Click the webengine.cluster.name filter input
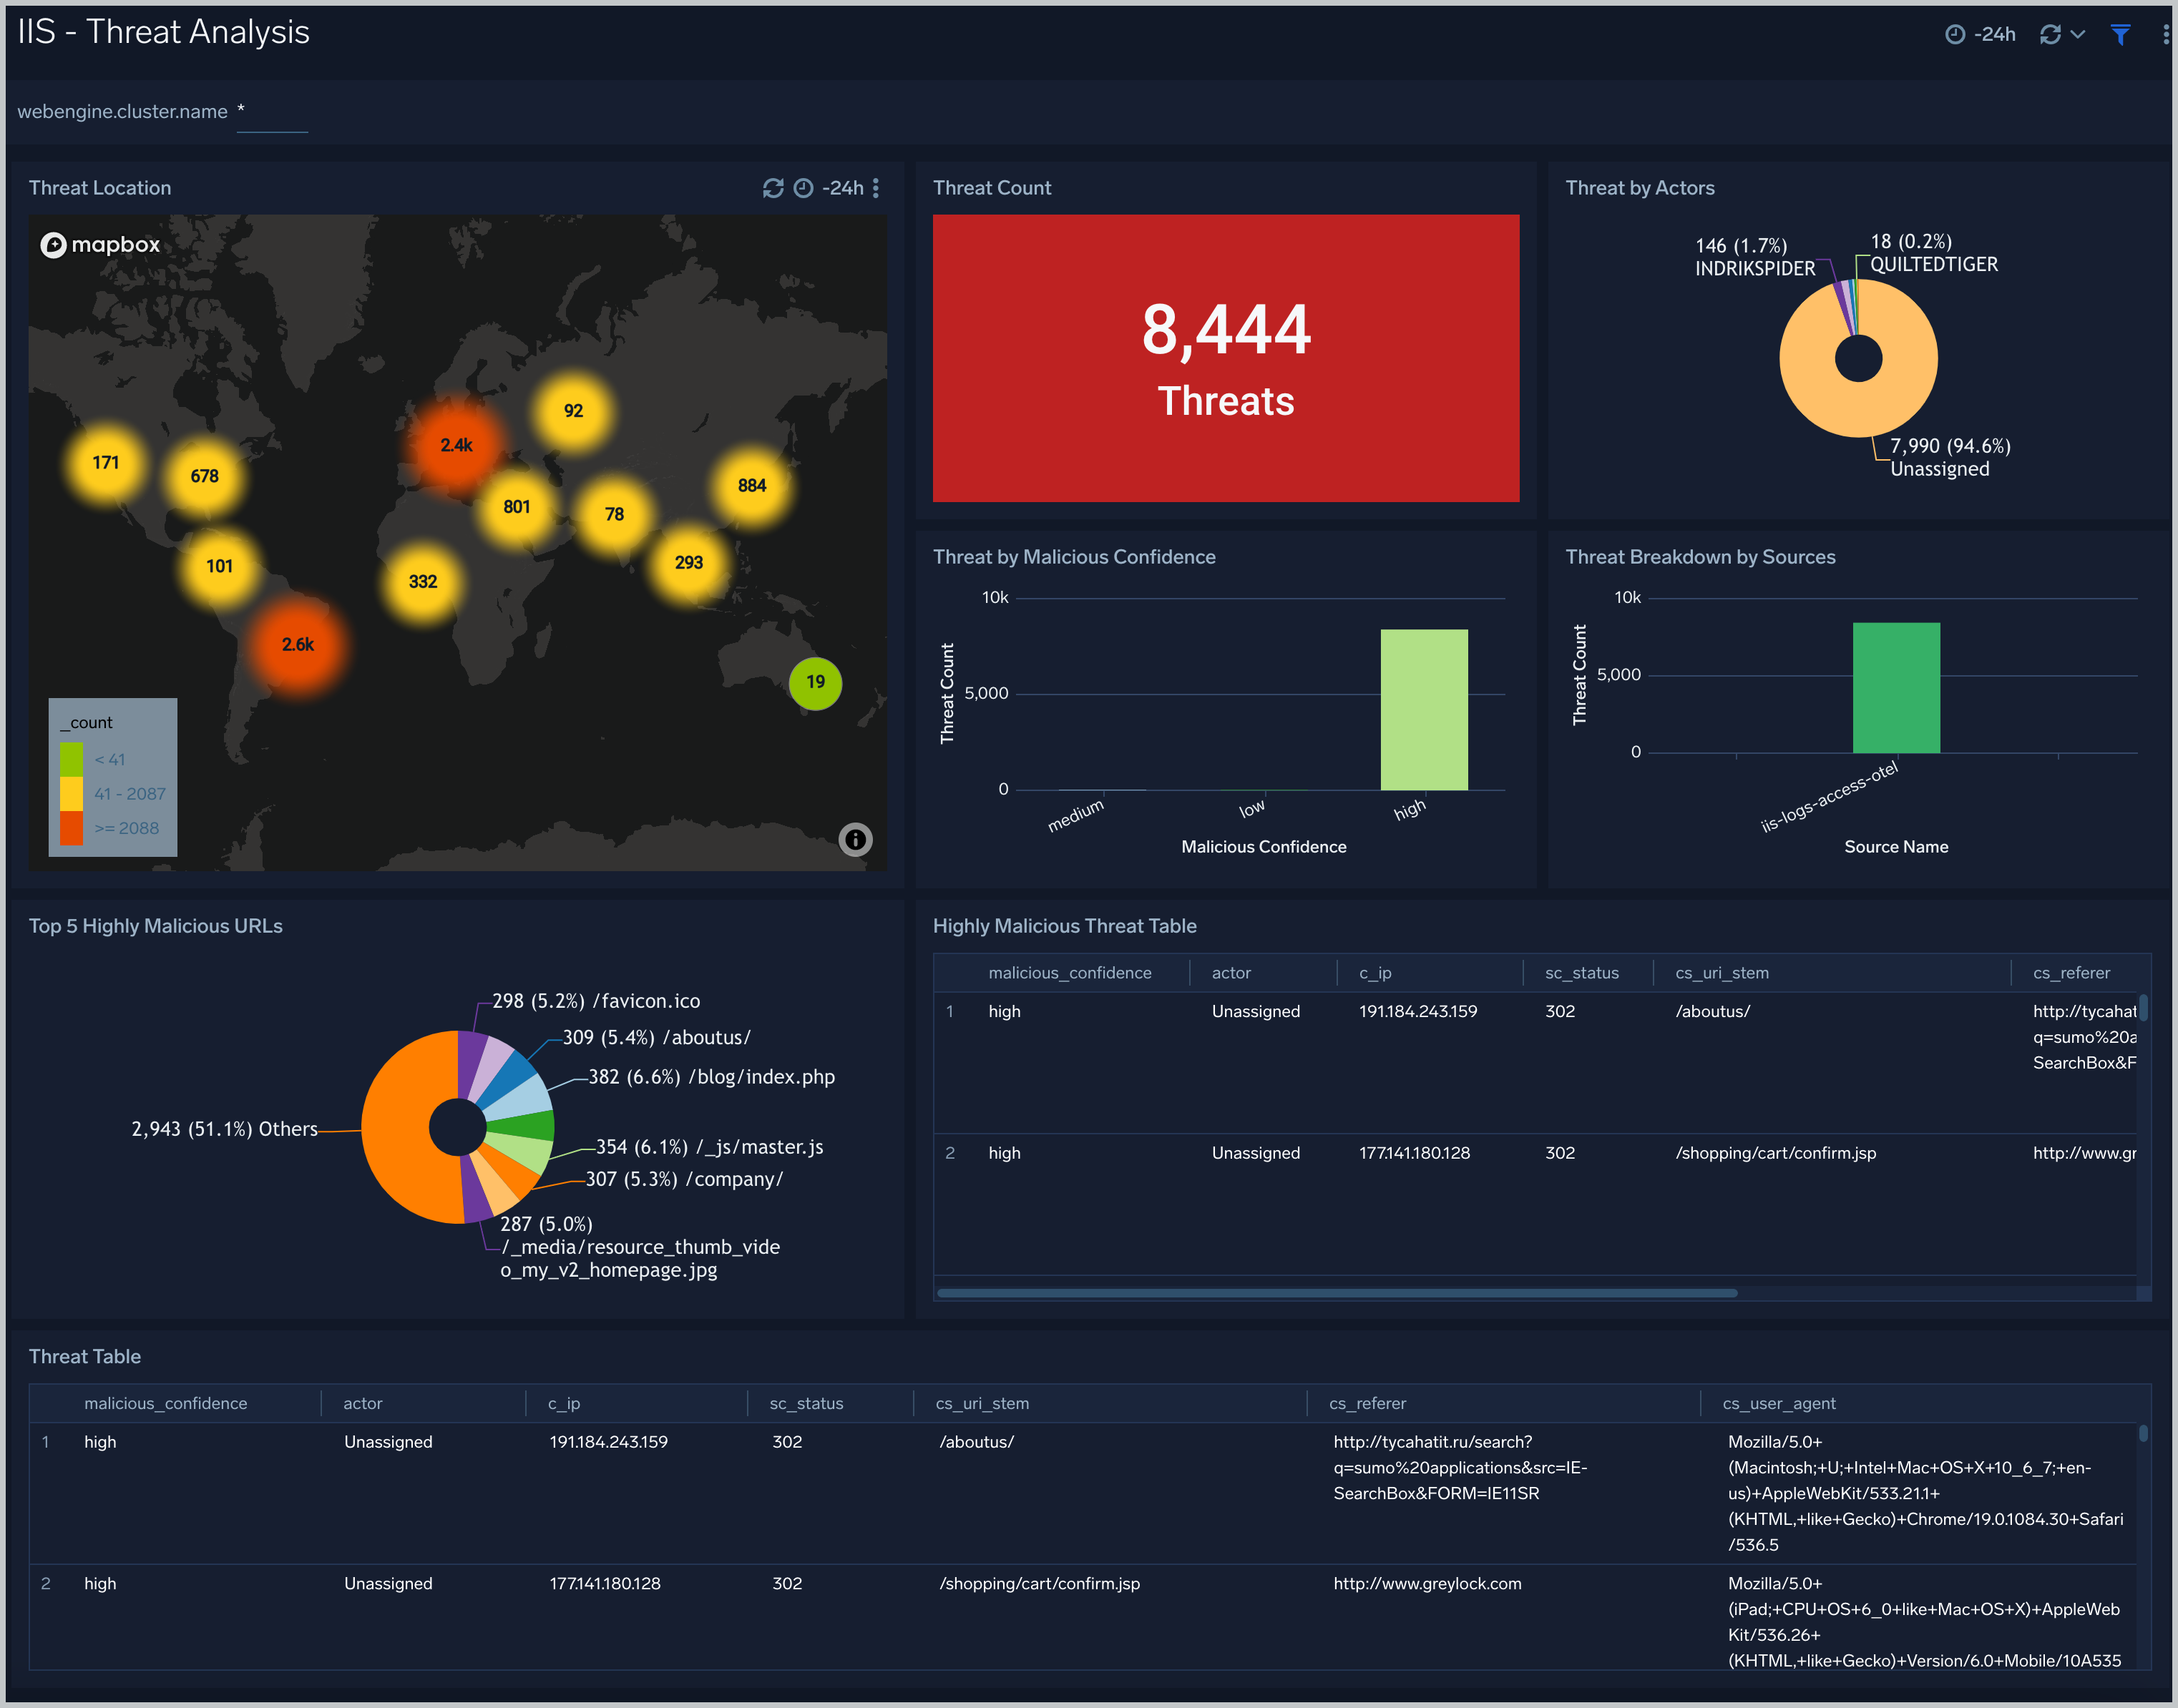Viewport: 2178px width, 1708px height. pos(272,112)
